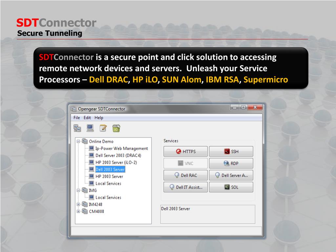Open the Dell RAC service
The height and width of the screenshot is (252, 336).
(186, 175)
